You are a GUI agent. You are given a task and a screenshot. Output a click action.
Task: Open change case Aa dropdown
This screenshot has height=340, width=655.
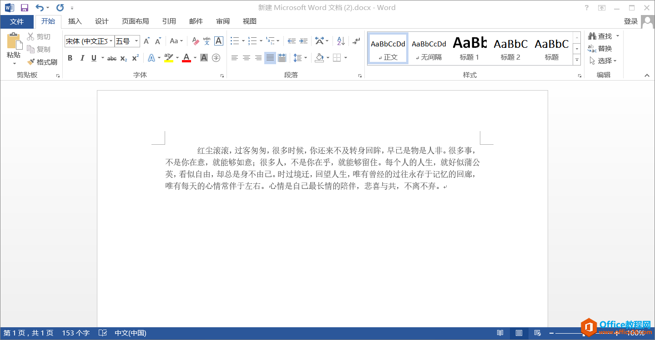point(176,41)
